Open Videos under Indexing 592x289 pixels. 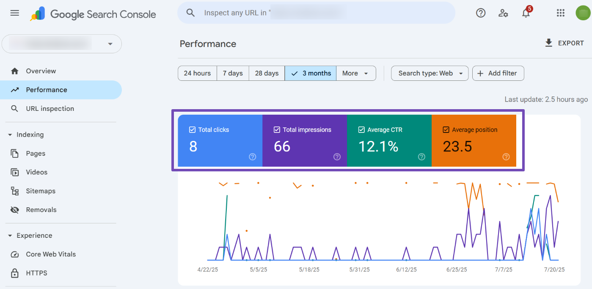point(61,172)
